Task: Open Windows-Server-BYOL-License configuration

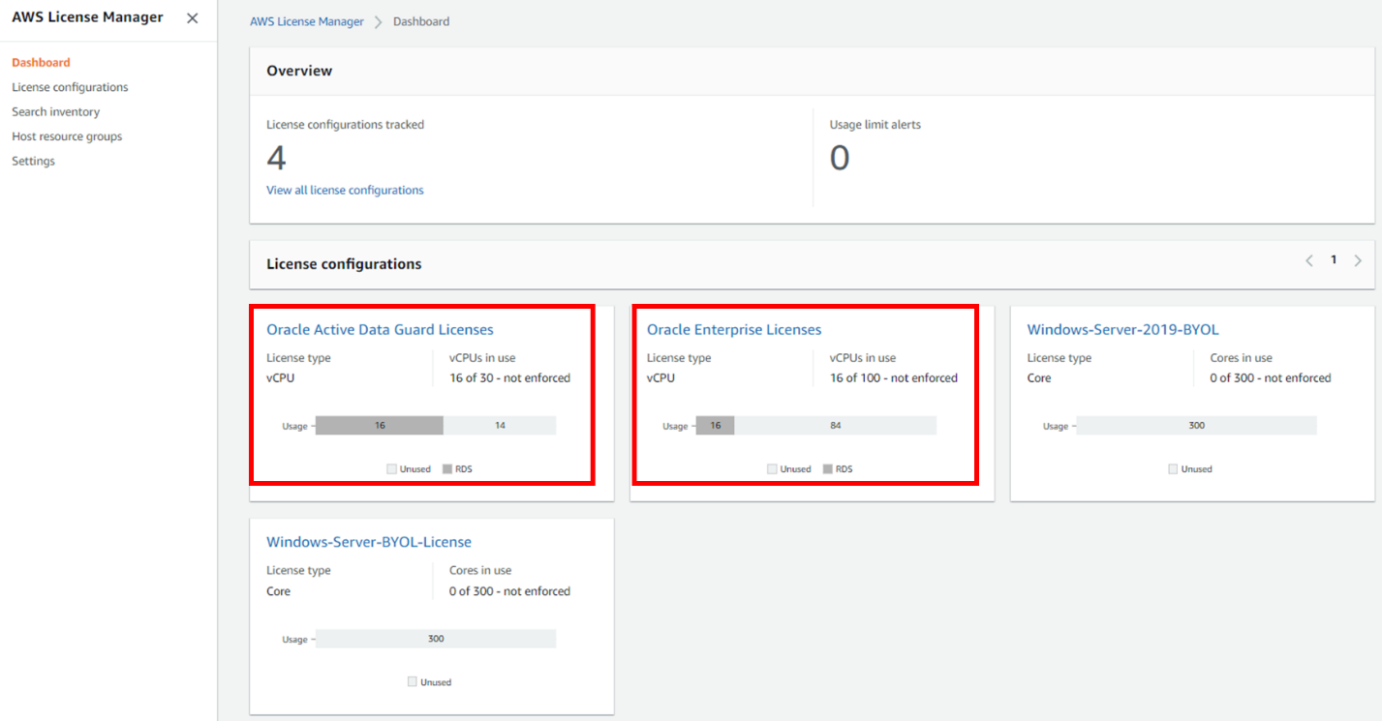Action: coord(369,542)
